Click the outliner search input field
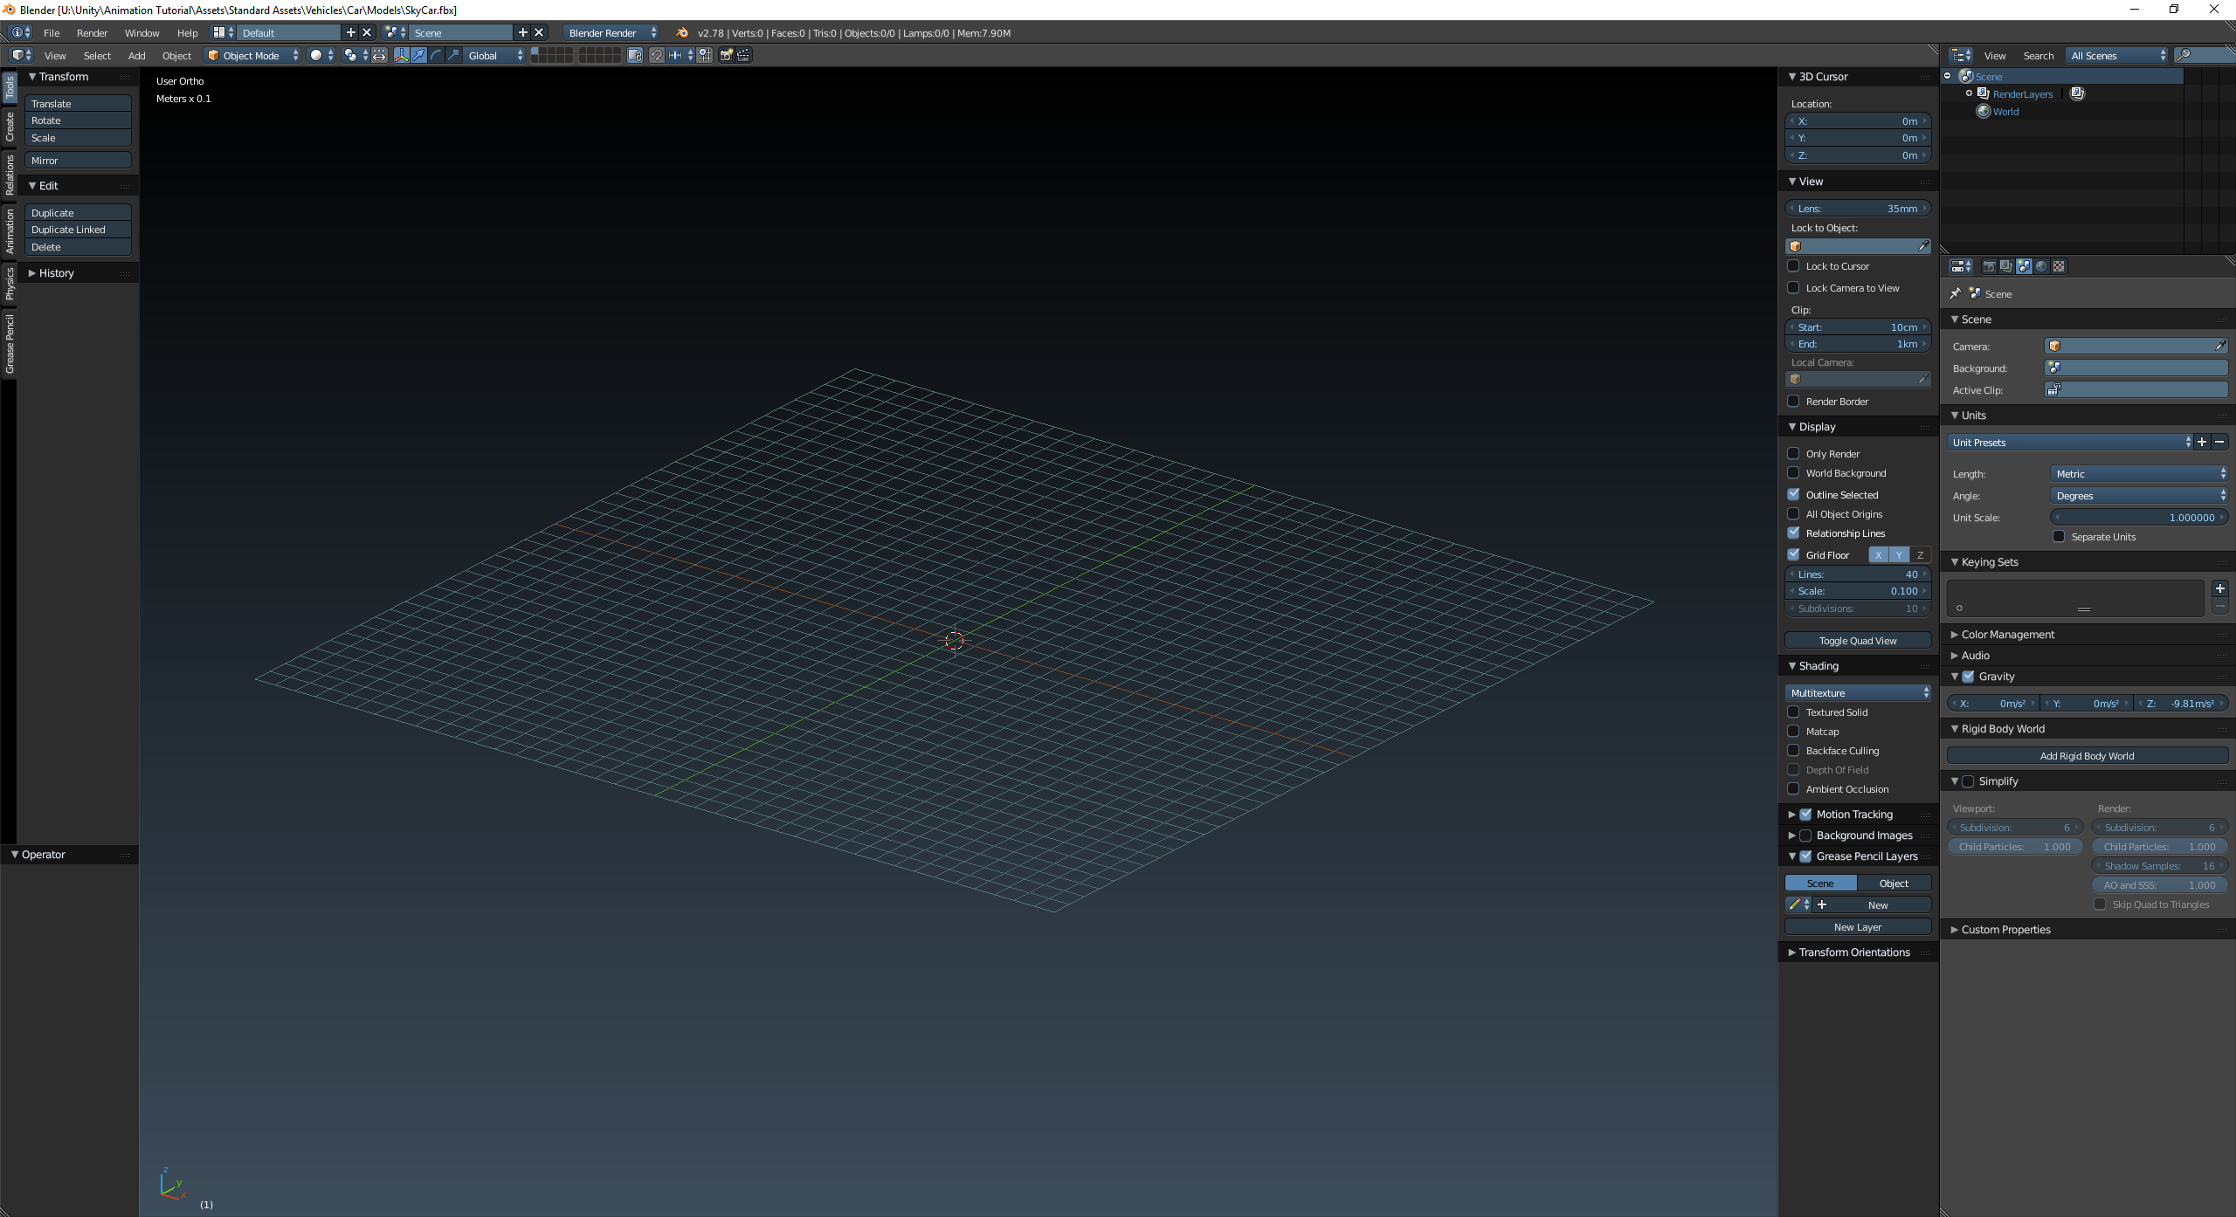Screen dimensions: 2236x1217 pyautogui.click(x=2205, y=55)
